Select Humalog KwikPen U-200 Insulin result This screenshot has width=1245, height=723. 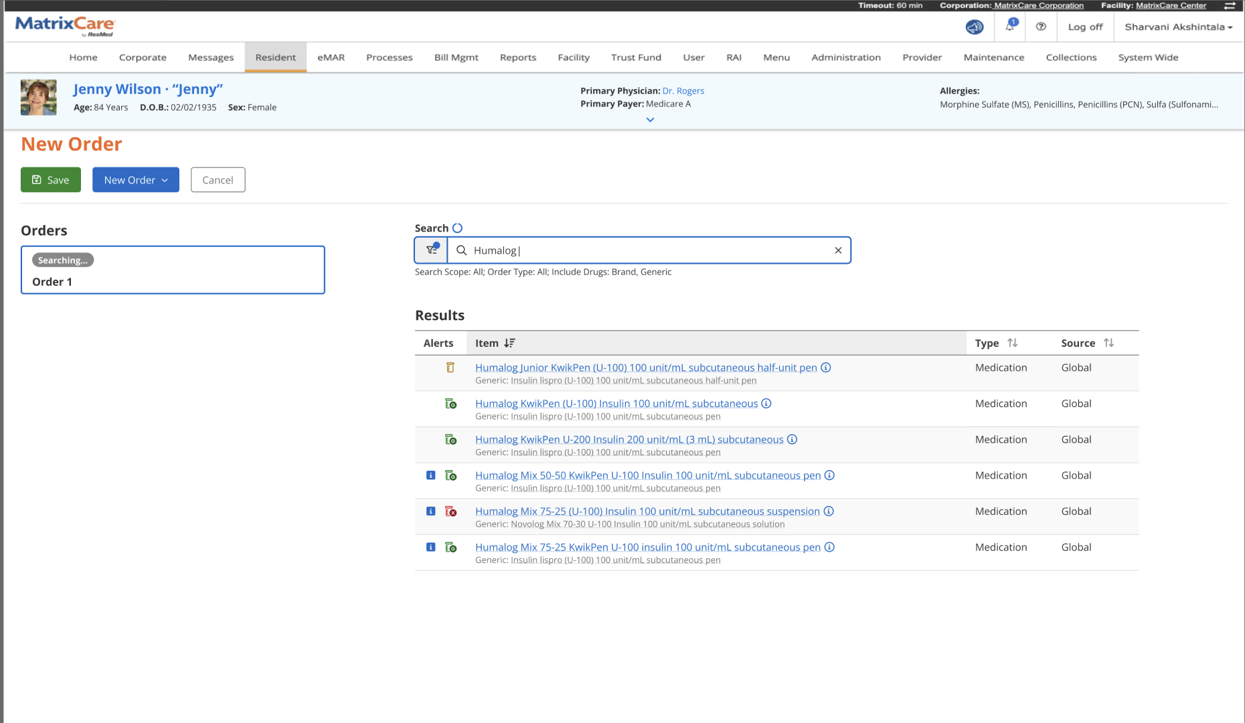[629, 440]
